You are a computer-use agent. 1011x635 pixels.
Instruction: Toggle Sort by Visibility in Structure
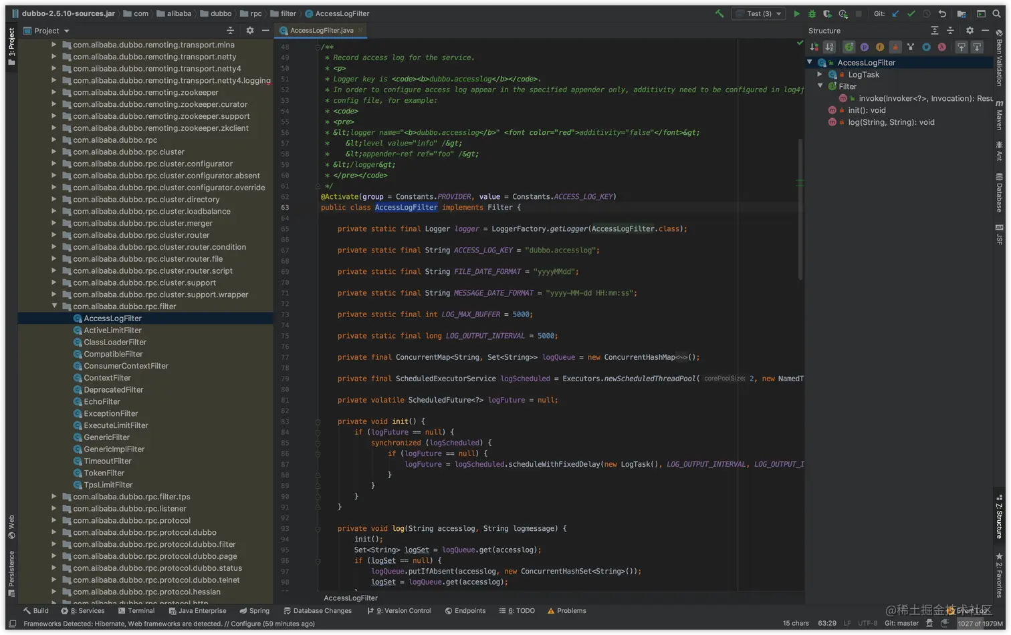(x=814, y=47)
